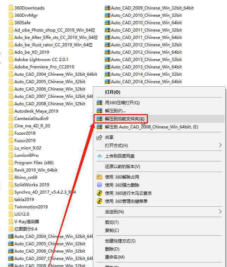227x267 pixels.
Task: Click the archive icon of Auto_CAD_2011_Chinese_Win_32bit
Action: pos(108,30)
